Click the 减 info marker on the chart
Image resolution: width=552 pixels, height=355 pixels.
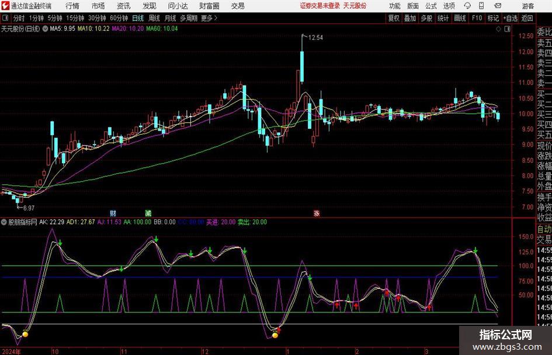(x=148, y=213)
